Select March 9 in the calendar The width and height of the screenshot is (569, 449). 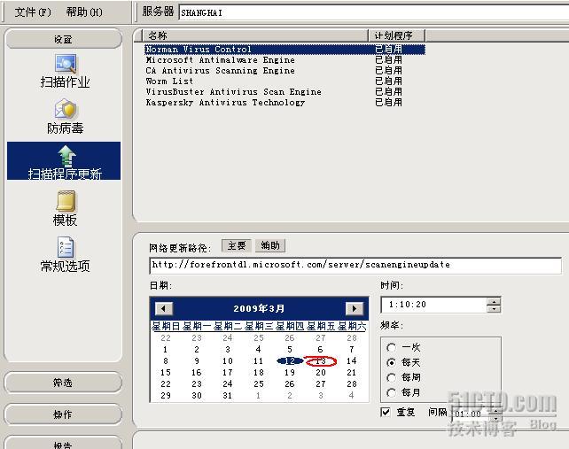[197, 360]
